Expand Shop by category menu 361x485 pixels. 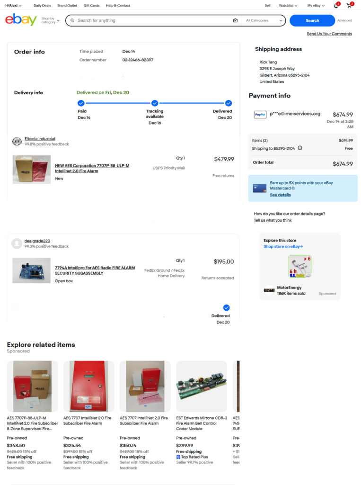tap(50, 20)
